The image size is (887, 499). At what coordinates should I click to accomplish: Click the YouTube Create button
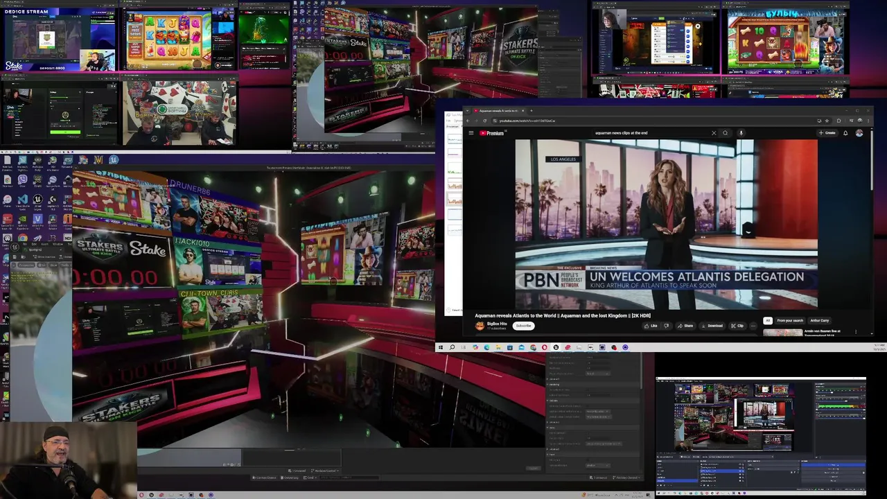[827, 133]
